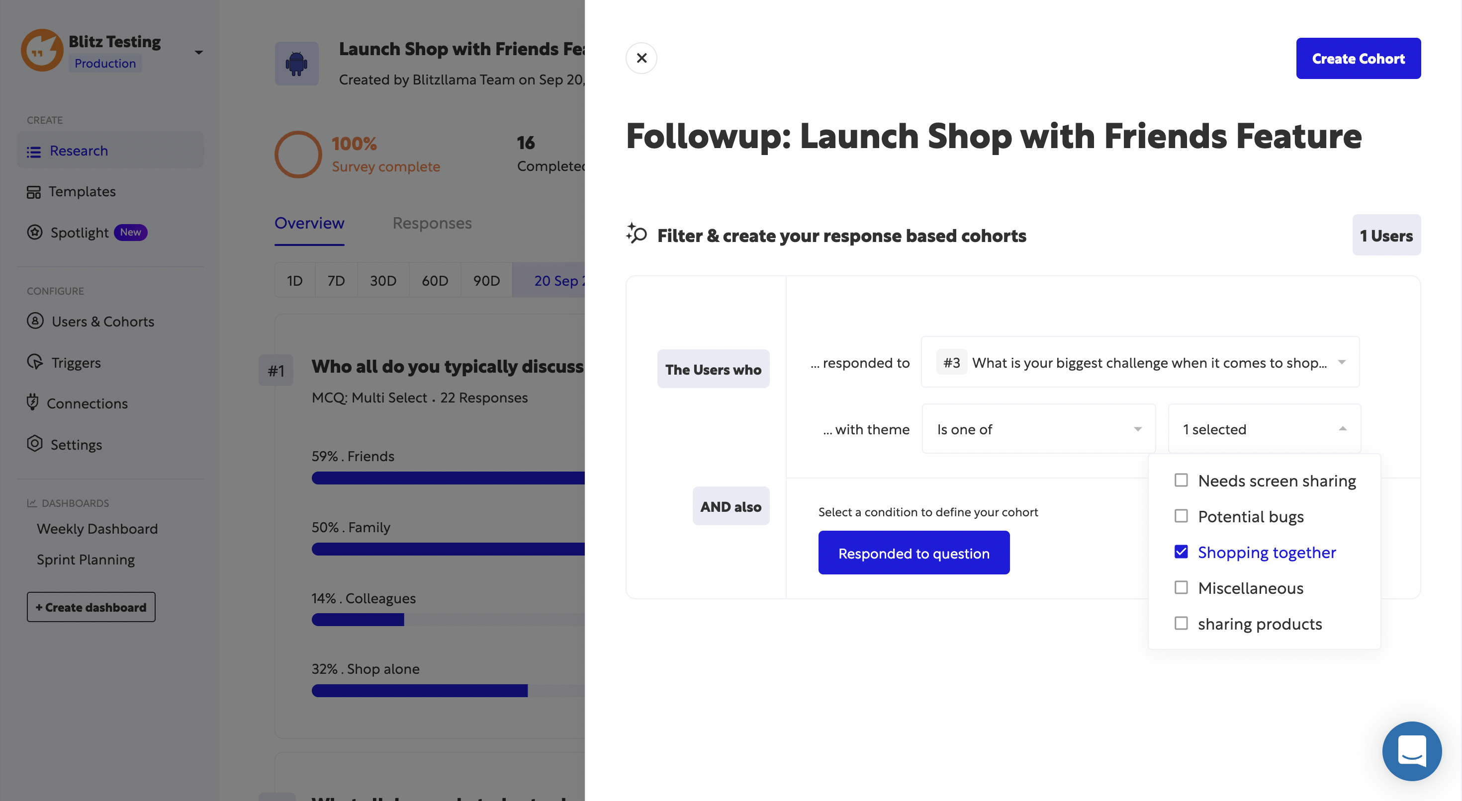Select the Templates icon in the sidebar
Image resolution: width=1462 pixels, height=801 pixels.
(x=34, y=192)
